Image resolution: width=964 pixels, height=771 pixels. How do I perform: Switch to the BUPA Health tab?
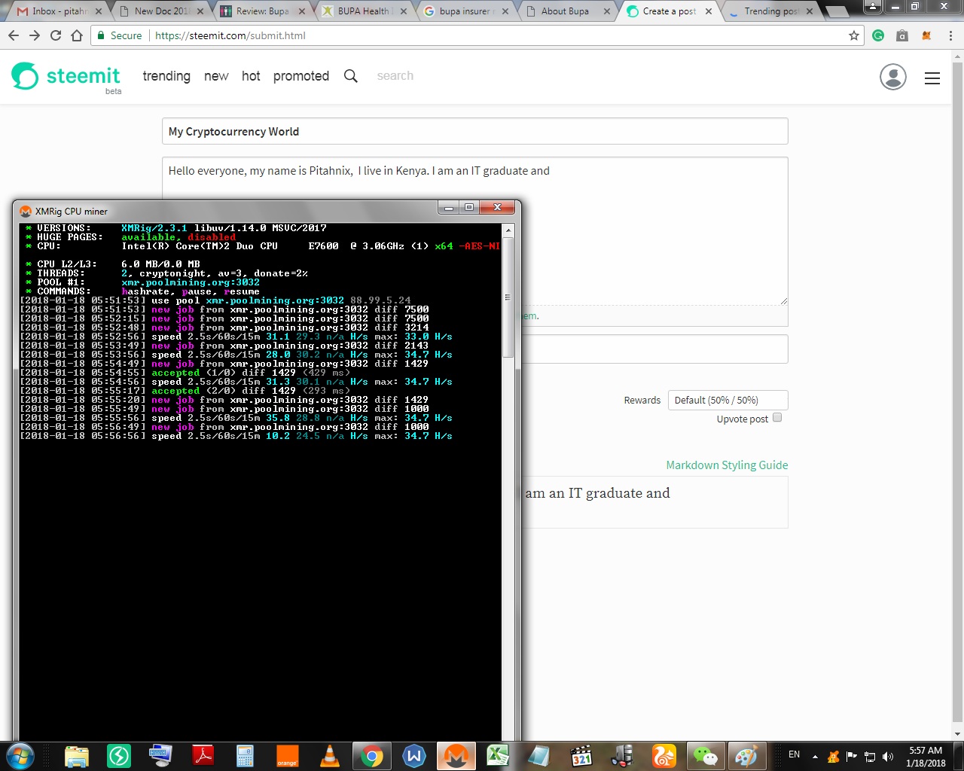[x=365, y=11]
